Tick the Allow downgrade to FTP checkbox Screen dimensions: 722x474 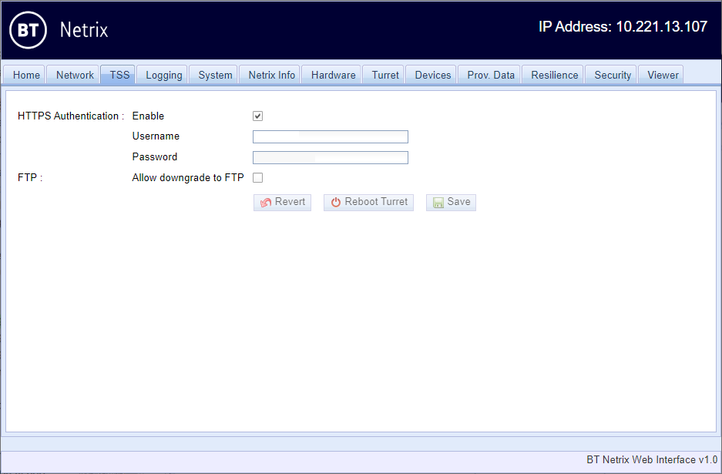258,178
